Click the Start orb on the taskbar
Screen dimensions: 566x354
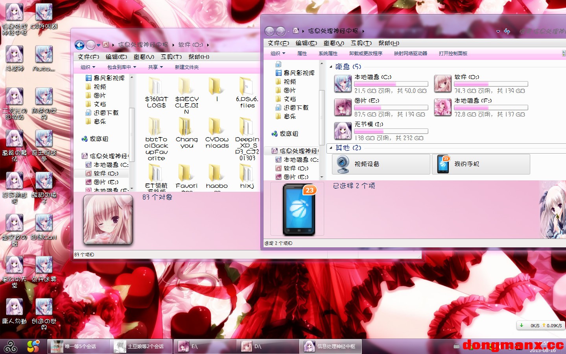pos(10,347)
